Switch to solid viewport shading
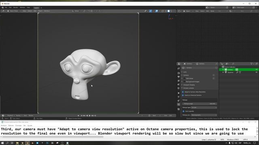 point(168,11)
